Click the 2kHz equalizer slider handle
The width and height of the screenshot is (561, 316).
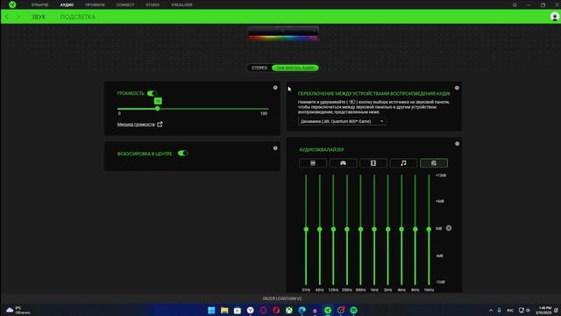(387, 229)
